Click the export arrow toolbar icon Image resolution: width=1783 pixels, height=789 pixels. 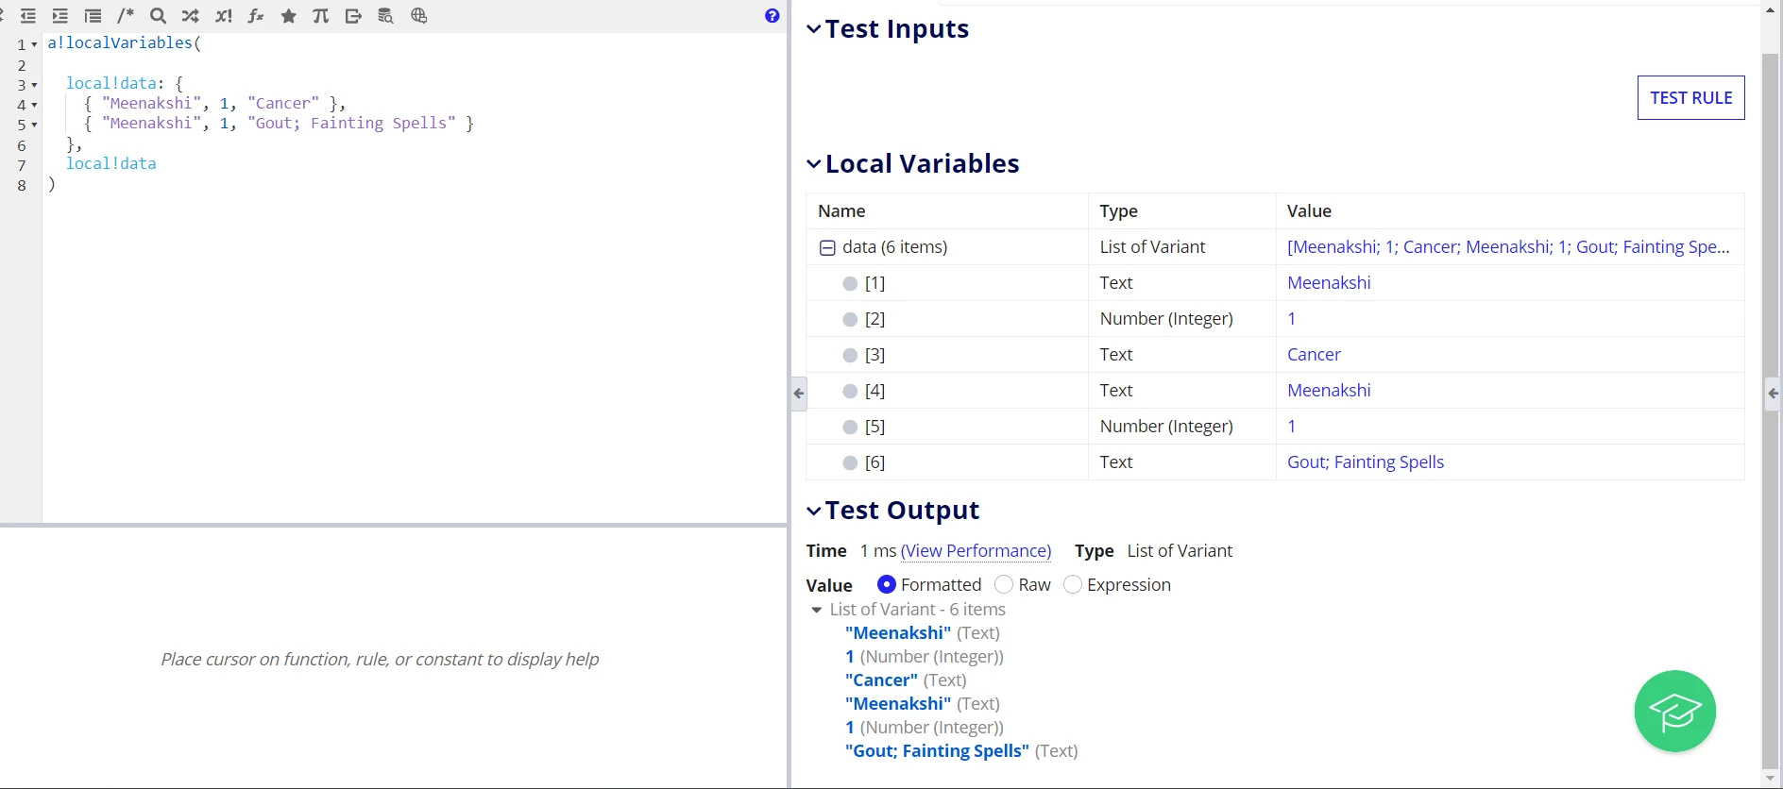(x=353, y=16)
